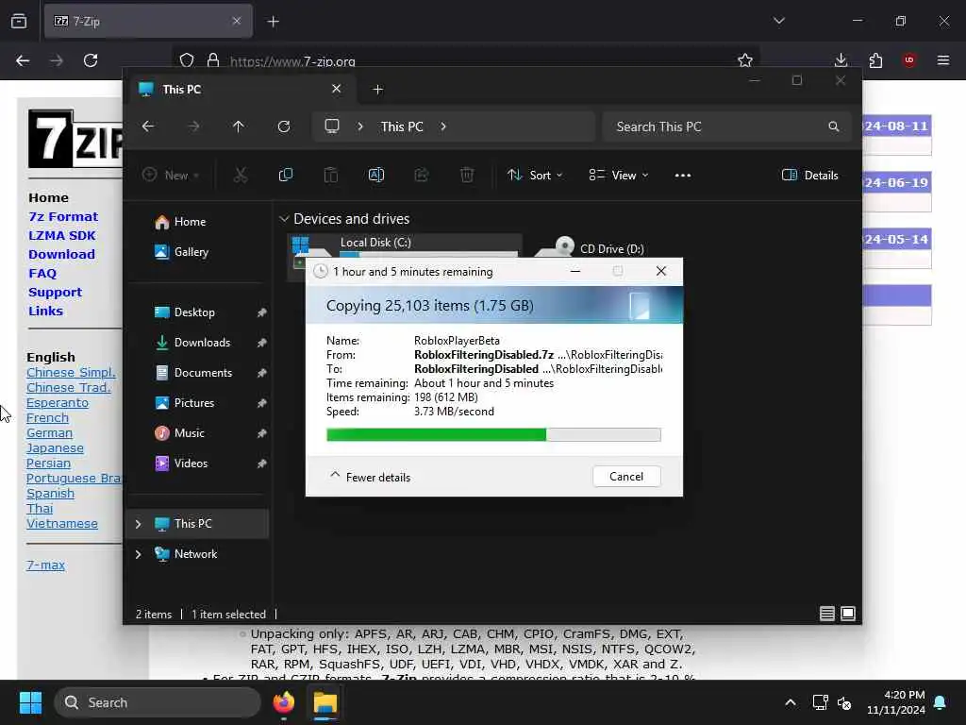Go up one folder level in Explorer
This screenshot has height=725, width=966.
tap(239, 126)
